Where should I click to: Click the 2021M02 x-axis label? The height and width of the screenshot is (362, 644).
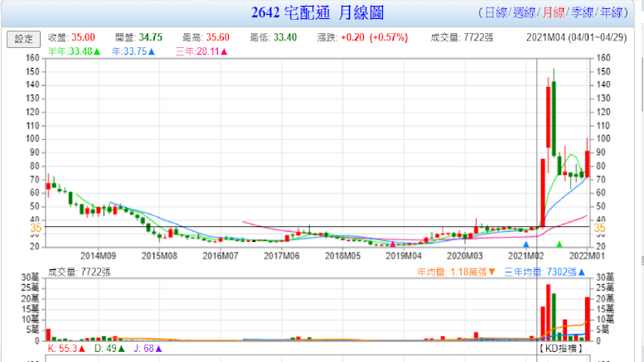pos(525,256)
